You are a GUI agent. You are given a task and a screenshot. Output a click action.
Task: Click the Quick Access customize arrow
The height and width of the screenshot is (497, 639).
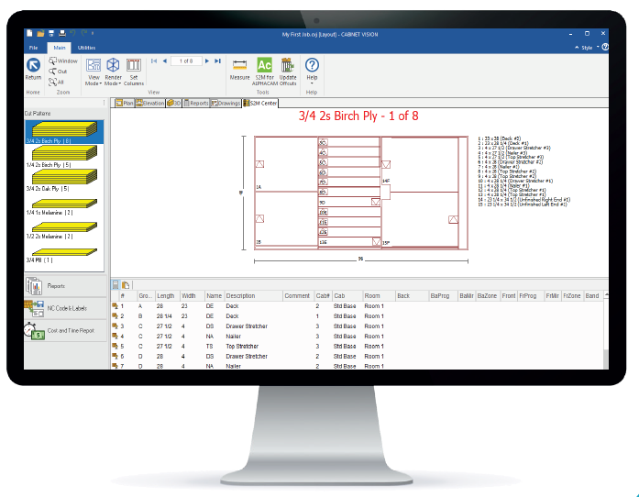point(93,33)
